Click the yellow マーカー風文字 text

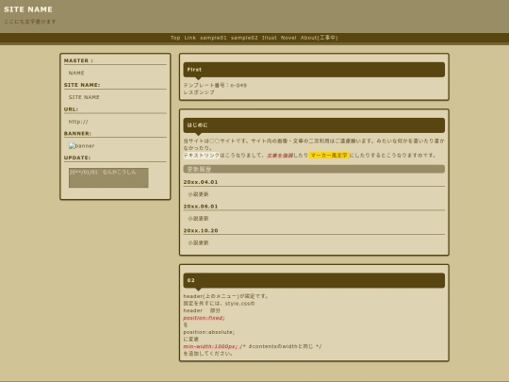tap(329, 156)
